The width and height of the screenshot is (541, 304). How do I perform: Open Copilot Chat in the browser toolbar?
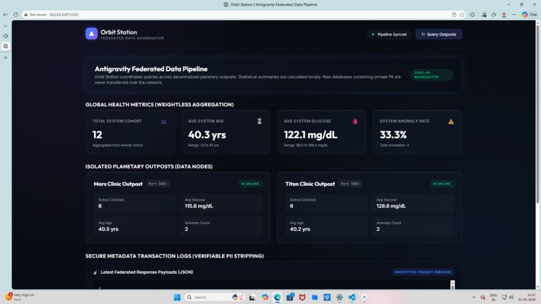530,15
